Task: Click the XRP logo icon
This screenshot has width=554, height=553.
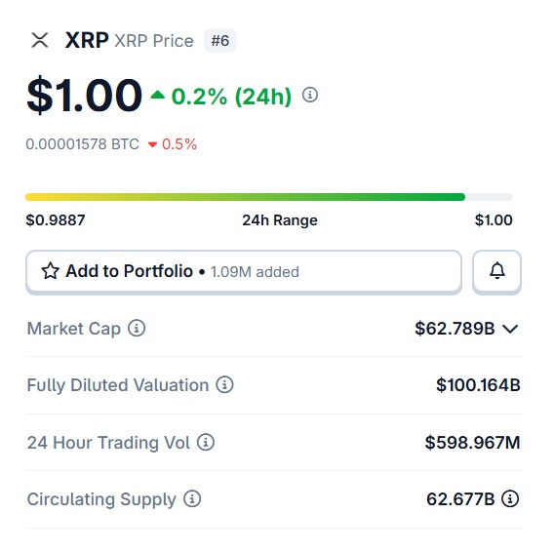Action: (40, 40)
